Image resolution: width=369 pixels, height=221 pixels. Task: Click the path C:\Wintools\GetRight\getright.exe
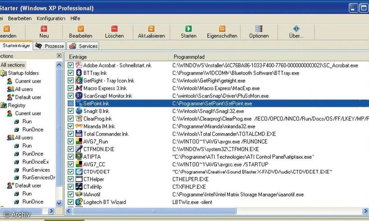(x=209, y=81)
